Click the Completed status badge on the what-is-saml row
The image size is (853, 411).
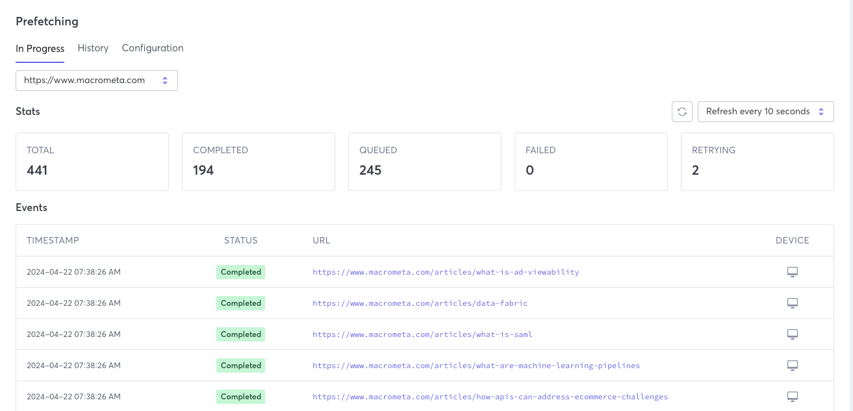pos(240,334)
